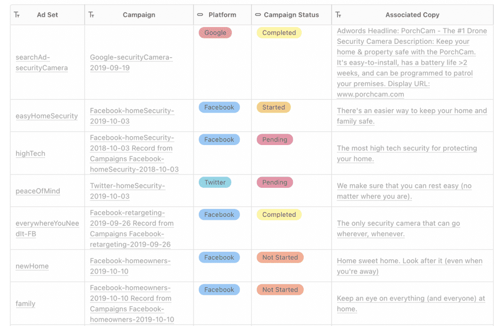Click the text-type icon beside Campaign header
504x326 pixels.
(x=91, y=15)
